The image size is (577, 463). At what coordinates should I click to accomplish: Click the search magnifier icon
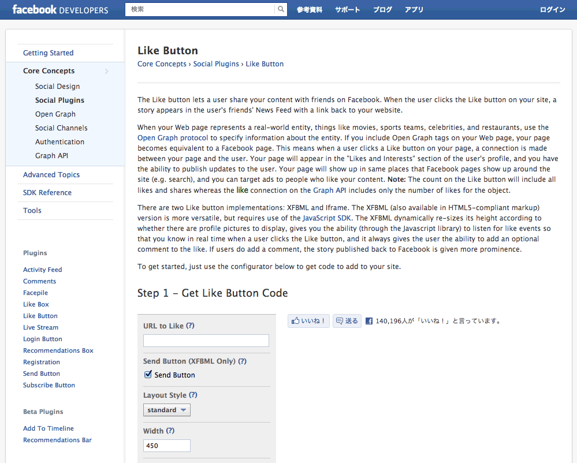point(281,9)
